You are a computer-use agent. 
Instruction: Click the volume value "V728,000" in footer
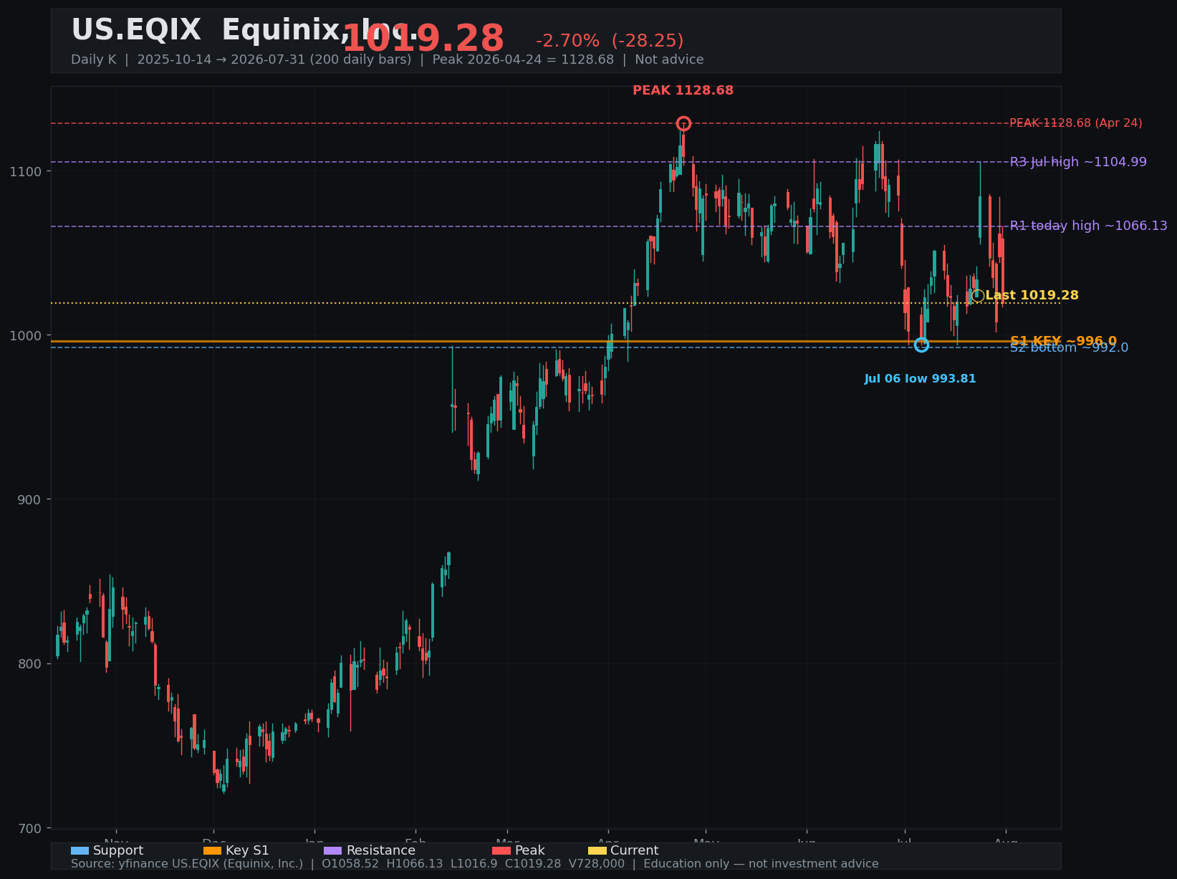(597, 863)
